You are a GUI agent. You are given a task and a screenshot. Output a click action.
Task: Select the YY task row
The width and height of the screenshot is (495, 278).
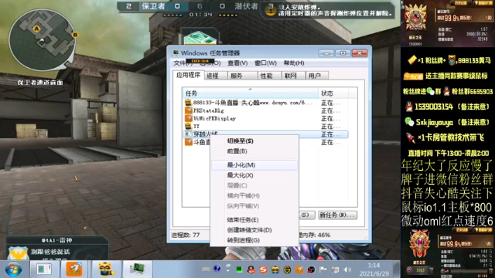pyautogui.click(x=266, y=127)
